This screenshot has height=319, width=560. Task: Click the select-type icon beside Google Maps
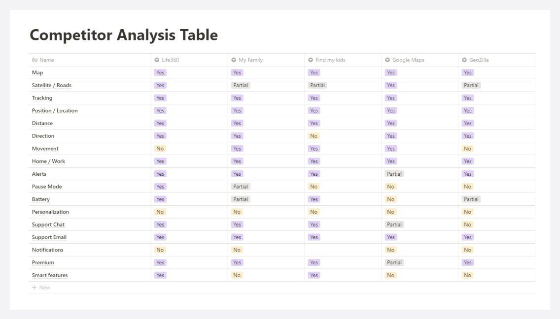click(387, 60)
